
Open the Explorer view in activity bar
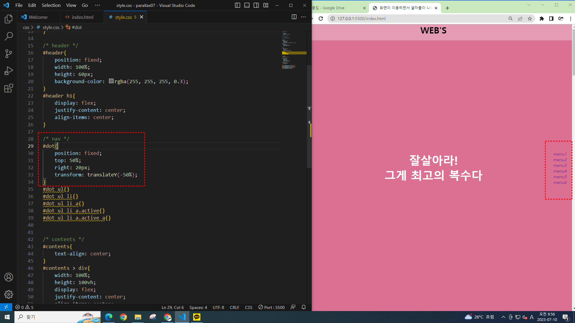point(9,19)
